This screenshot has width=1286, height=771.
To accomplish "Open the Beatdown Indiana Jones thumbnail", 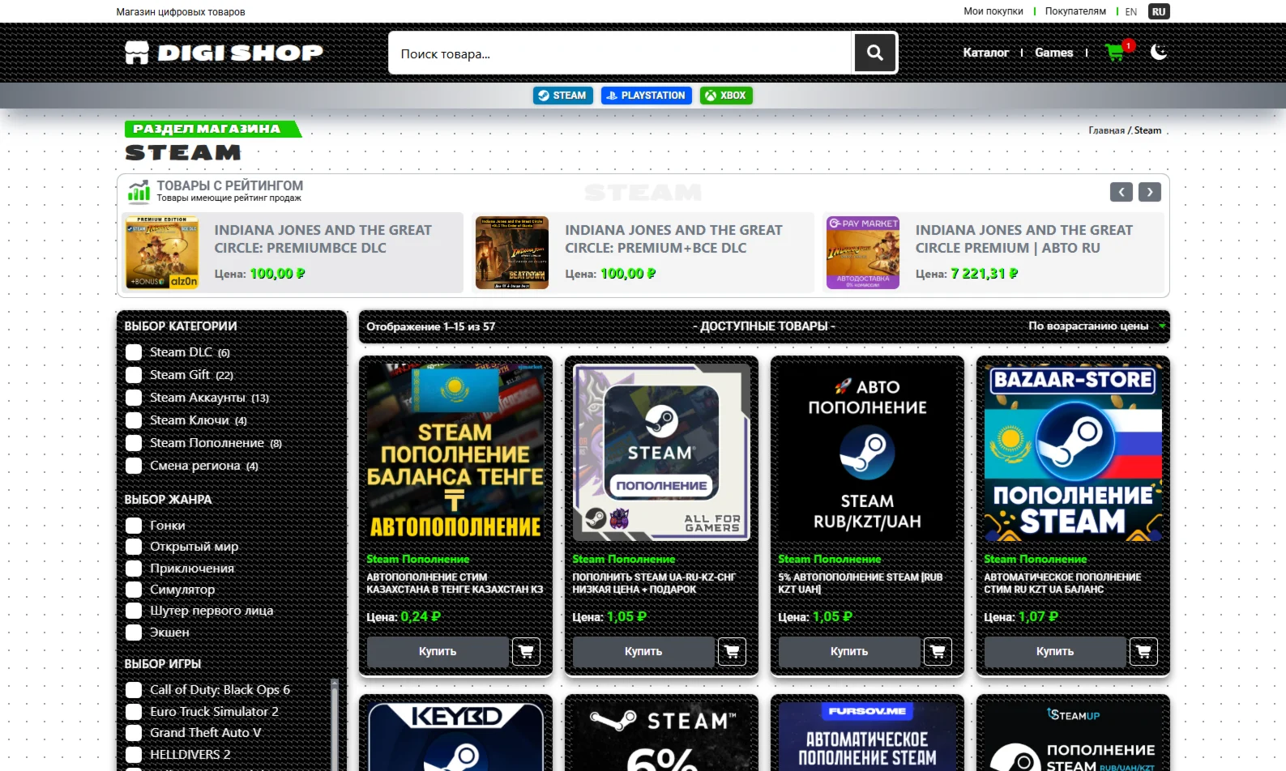I will pos(512,253).
